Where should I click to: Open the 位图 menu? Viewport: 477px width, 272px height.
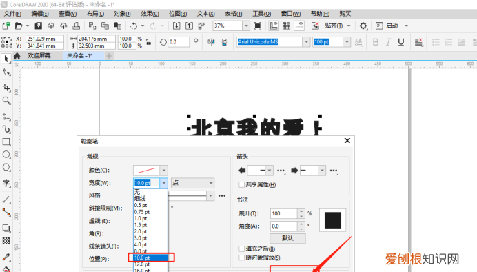tap(178, 14)
